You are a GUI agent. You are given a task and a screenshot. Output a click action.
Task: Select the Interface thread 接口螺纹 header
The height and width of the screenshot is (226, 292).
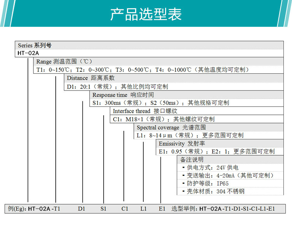tap(142, 111)
